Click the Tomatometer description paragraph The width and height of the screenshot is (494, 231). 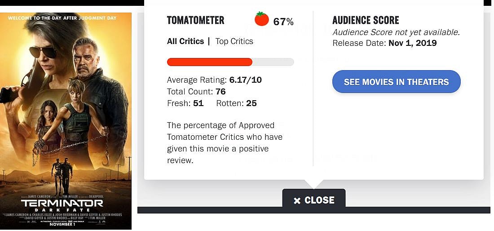[225, 142]
